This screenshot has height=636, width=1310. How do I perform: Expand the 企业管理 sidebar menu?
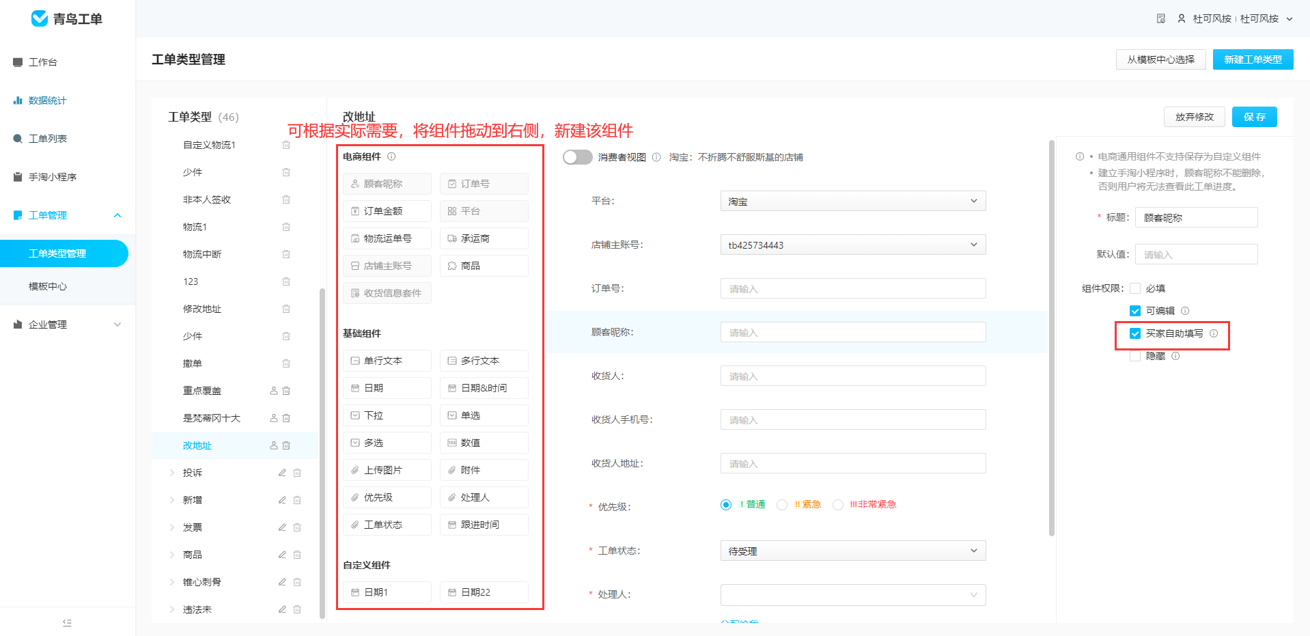pyautogui.click(x=117, y=324)
